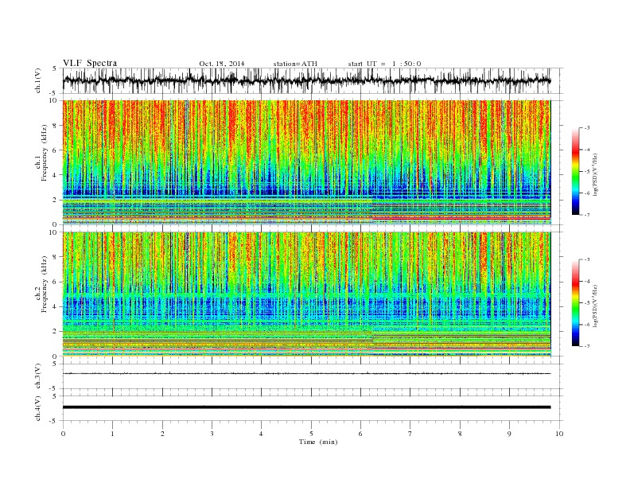Pick the ch.2 PSD color bar
Image resolution: width=630 pixels, height=487 pixels.
pyautogui.click(x=575, y=303)
